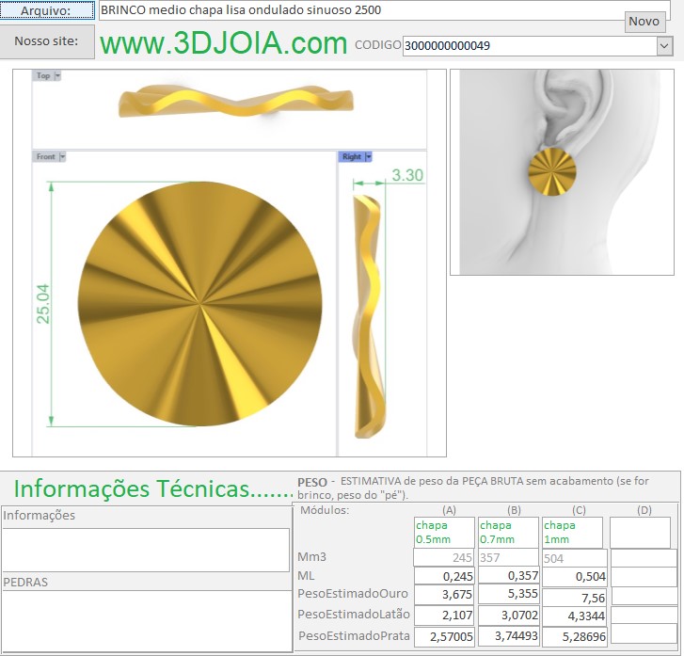Select module C chapa 1mm field
This screenshot has height=656, width=684.
click(x=573, y=533)
